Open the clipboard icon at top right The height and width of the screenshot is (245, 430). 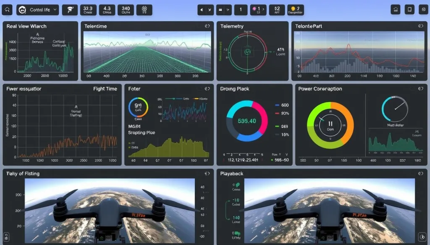pos(424,10)
